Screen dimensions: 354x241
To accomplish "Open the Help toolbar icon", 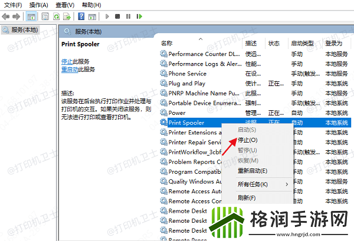I will click(x=81, y=16).
